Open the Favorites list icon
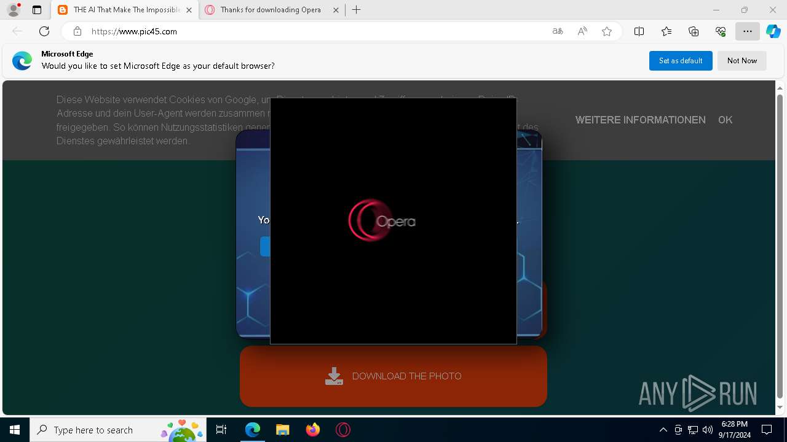Viewport: 787px width, 442px height. tap(666, 31)
